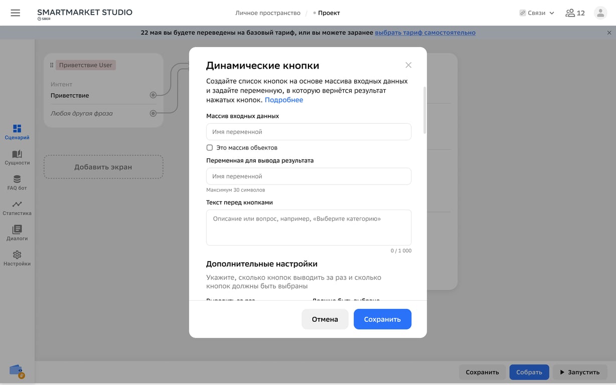Click the dialog vertical scrollbar
The width and height of the screenshot is (616, 385).
[x=424, y=110]
